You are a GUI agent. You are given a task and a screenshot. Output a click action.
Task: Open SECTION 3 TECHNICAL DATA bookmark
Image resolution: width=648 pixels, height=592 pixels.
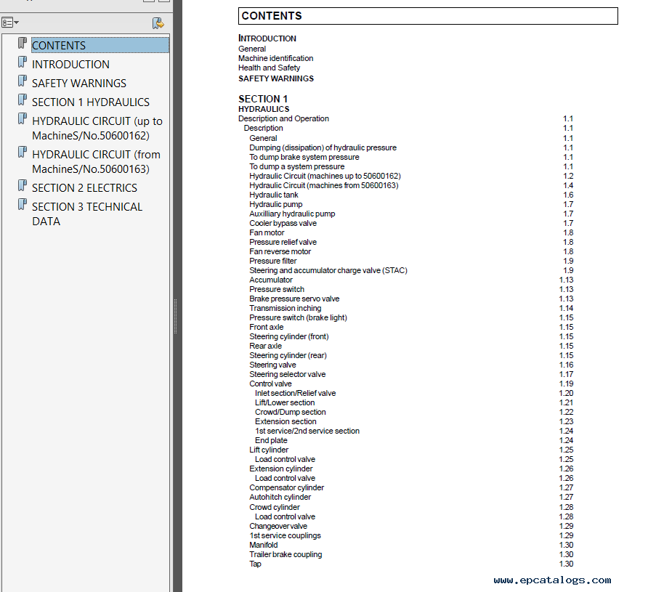click(86, 214)
